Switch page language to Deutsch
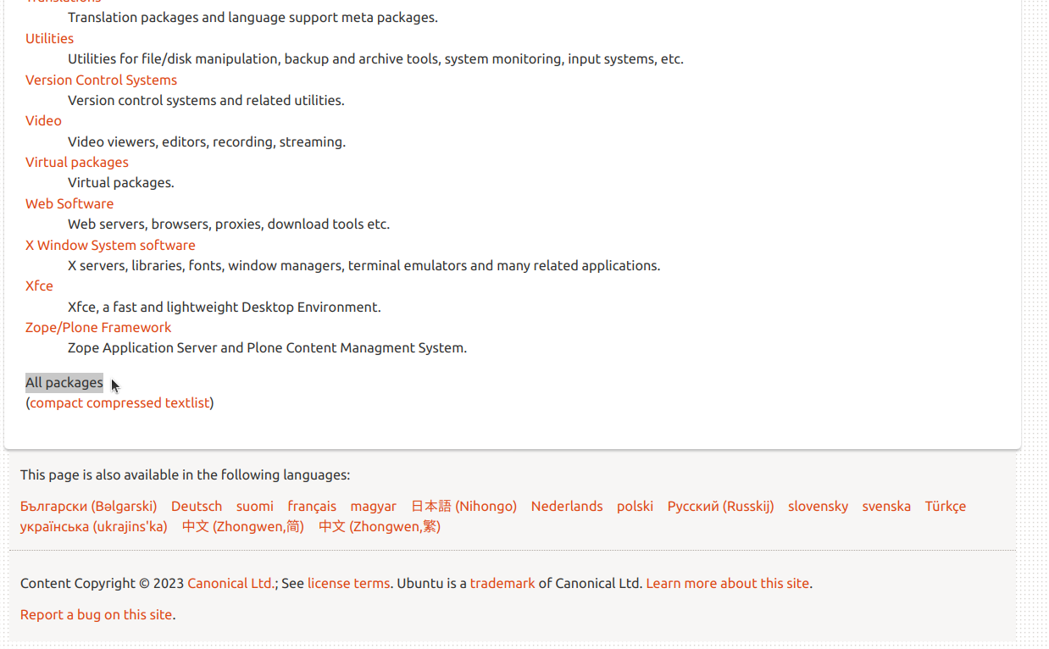Image resolution: width=1049 pixels, height=649 pixels. point(197,506)
